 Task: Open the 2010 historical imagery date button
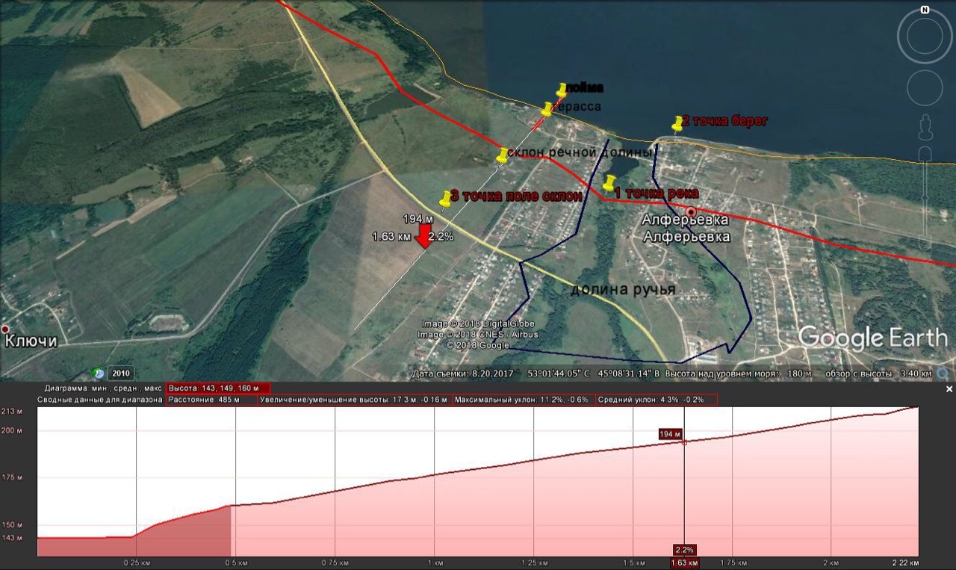[119, 373]
